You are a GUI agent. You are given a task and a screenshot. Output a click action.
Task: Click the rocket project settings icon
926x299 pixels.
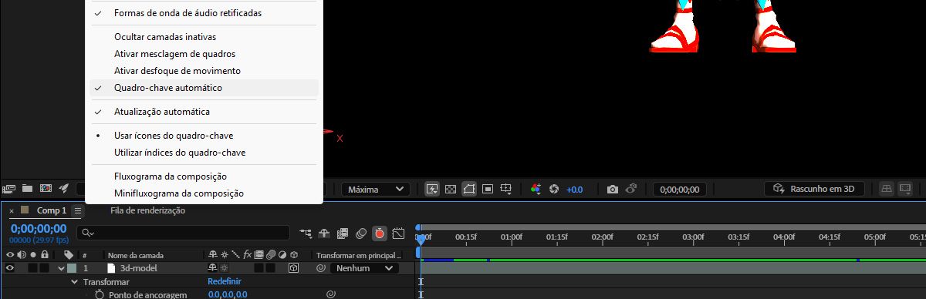pos(64,188)
